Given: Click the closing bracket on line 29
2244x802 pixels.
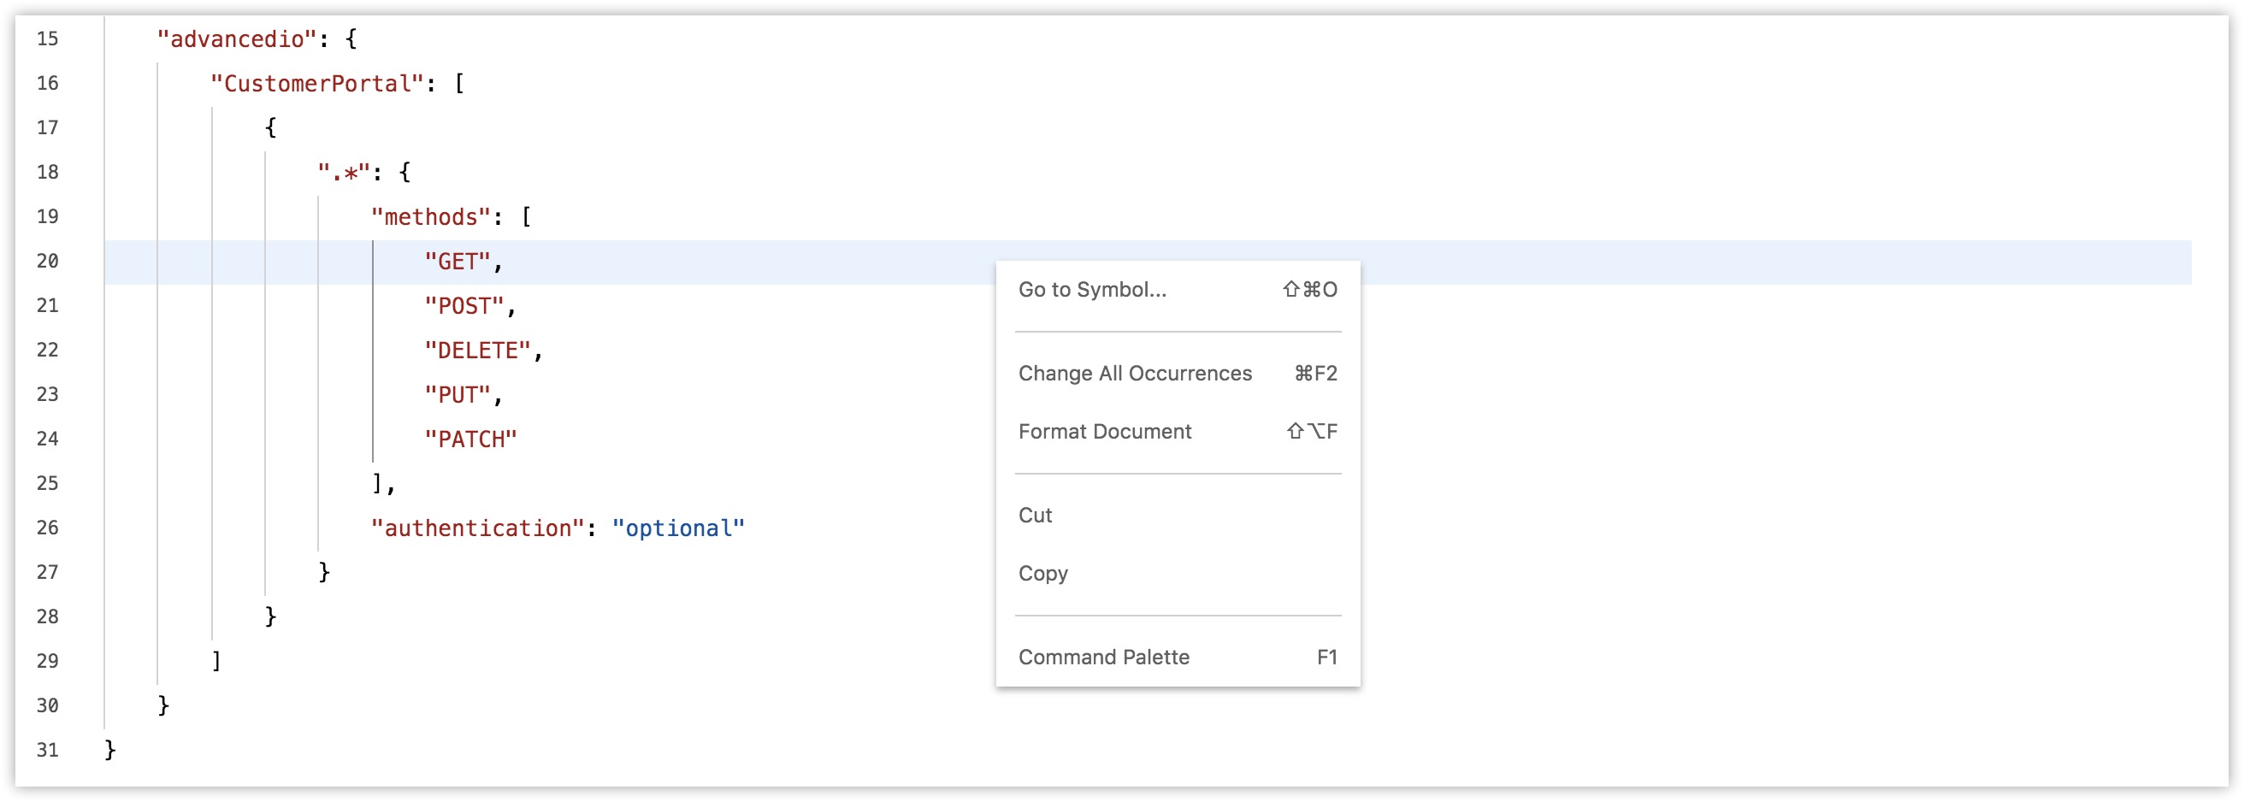Looking at the screenshot, I should [216, 661].
